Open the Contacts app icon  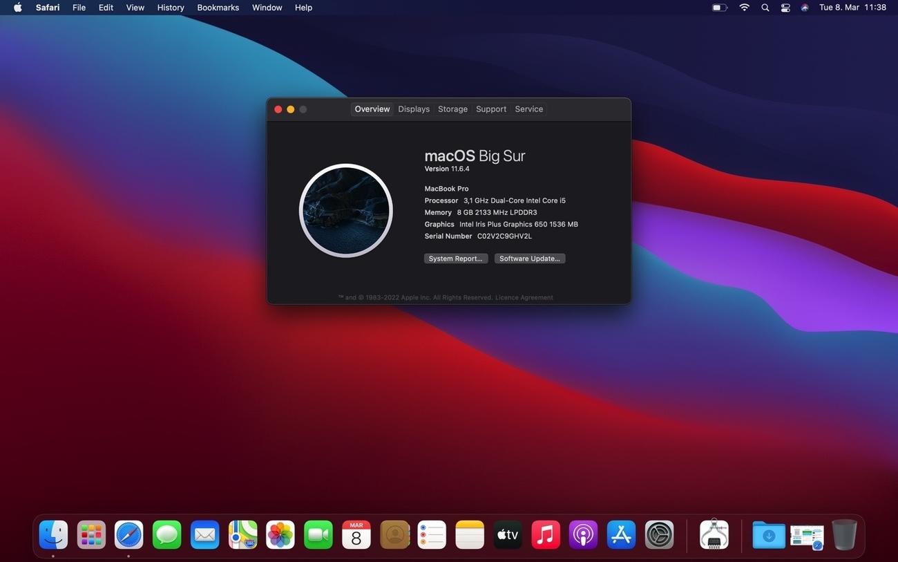(394, 535)
